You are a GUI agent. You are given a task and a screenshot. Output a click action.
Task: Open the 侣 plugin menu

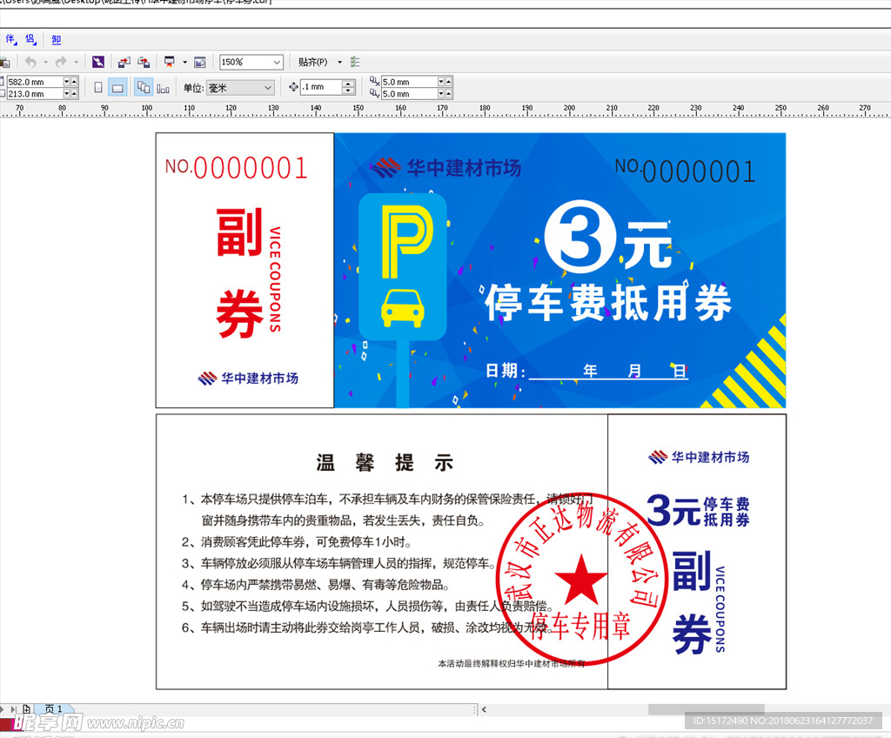[x=30, y=39]
